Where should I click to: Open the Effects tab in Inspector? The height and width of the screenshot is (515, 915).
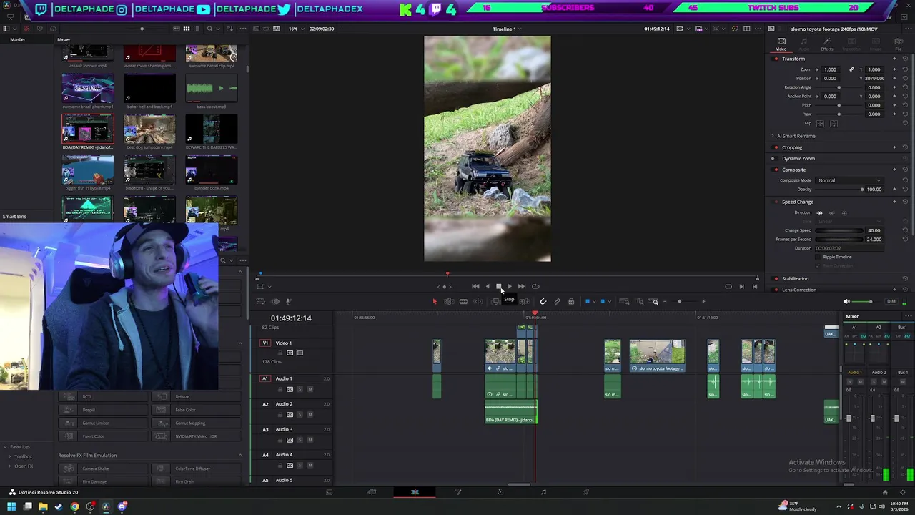pos(827,44)
